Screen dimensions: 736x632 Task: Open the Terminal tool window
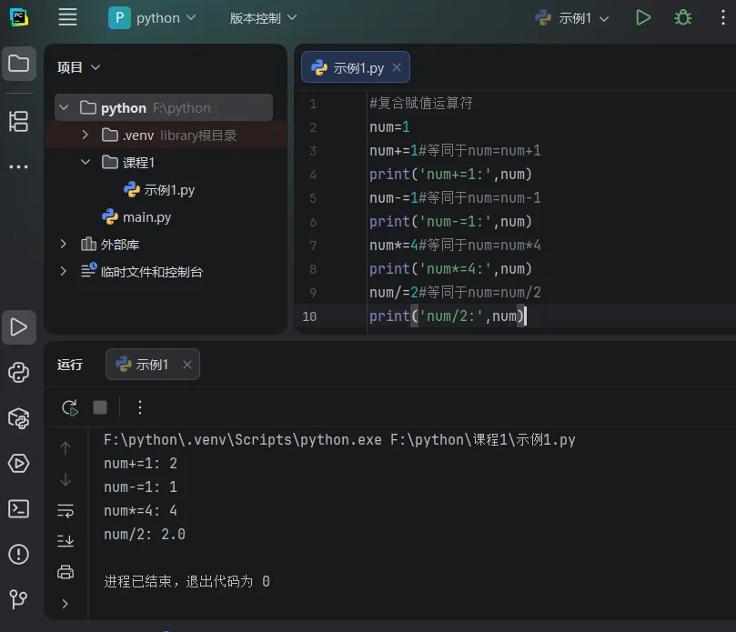click(19, 508)
